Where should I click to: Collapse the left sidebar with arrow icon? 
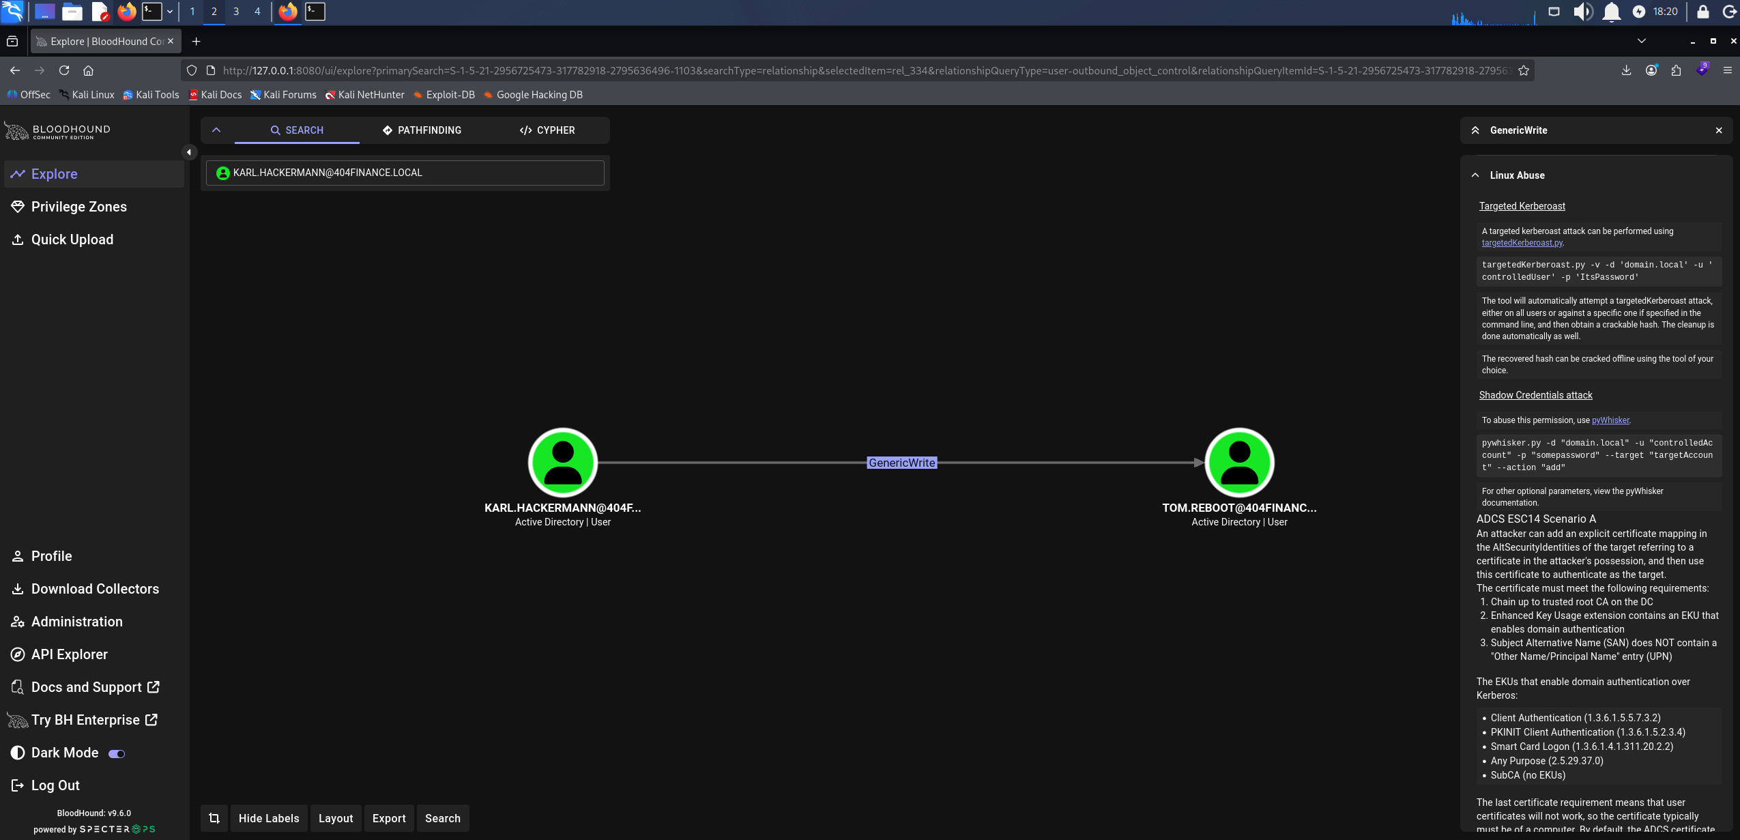tap(189, 152)
